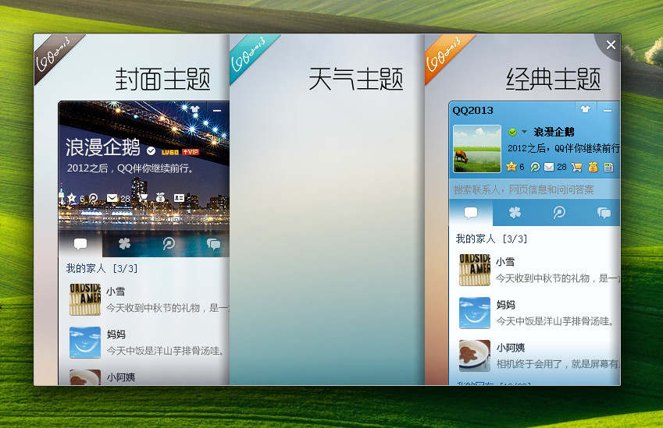Open yellow money bag icon in classic theme
663x428 pixels.
tap(593, 167)
